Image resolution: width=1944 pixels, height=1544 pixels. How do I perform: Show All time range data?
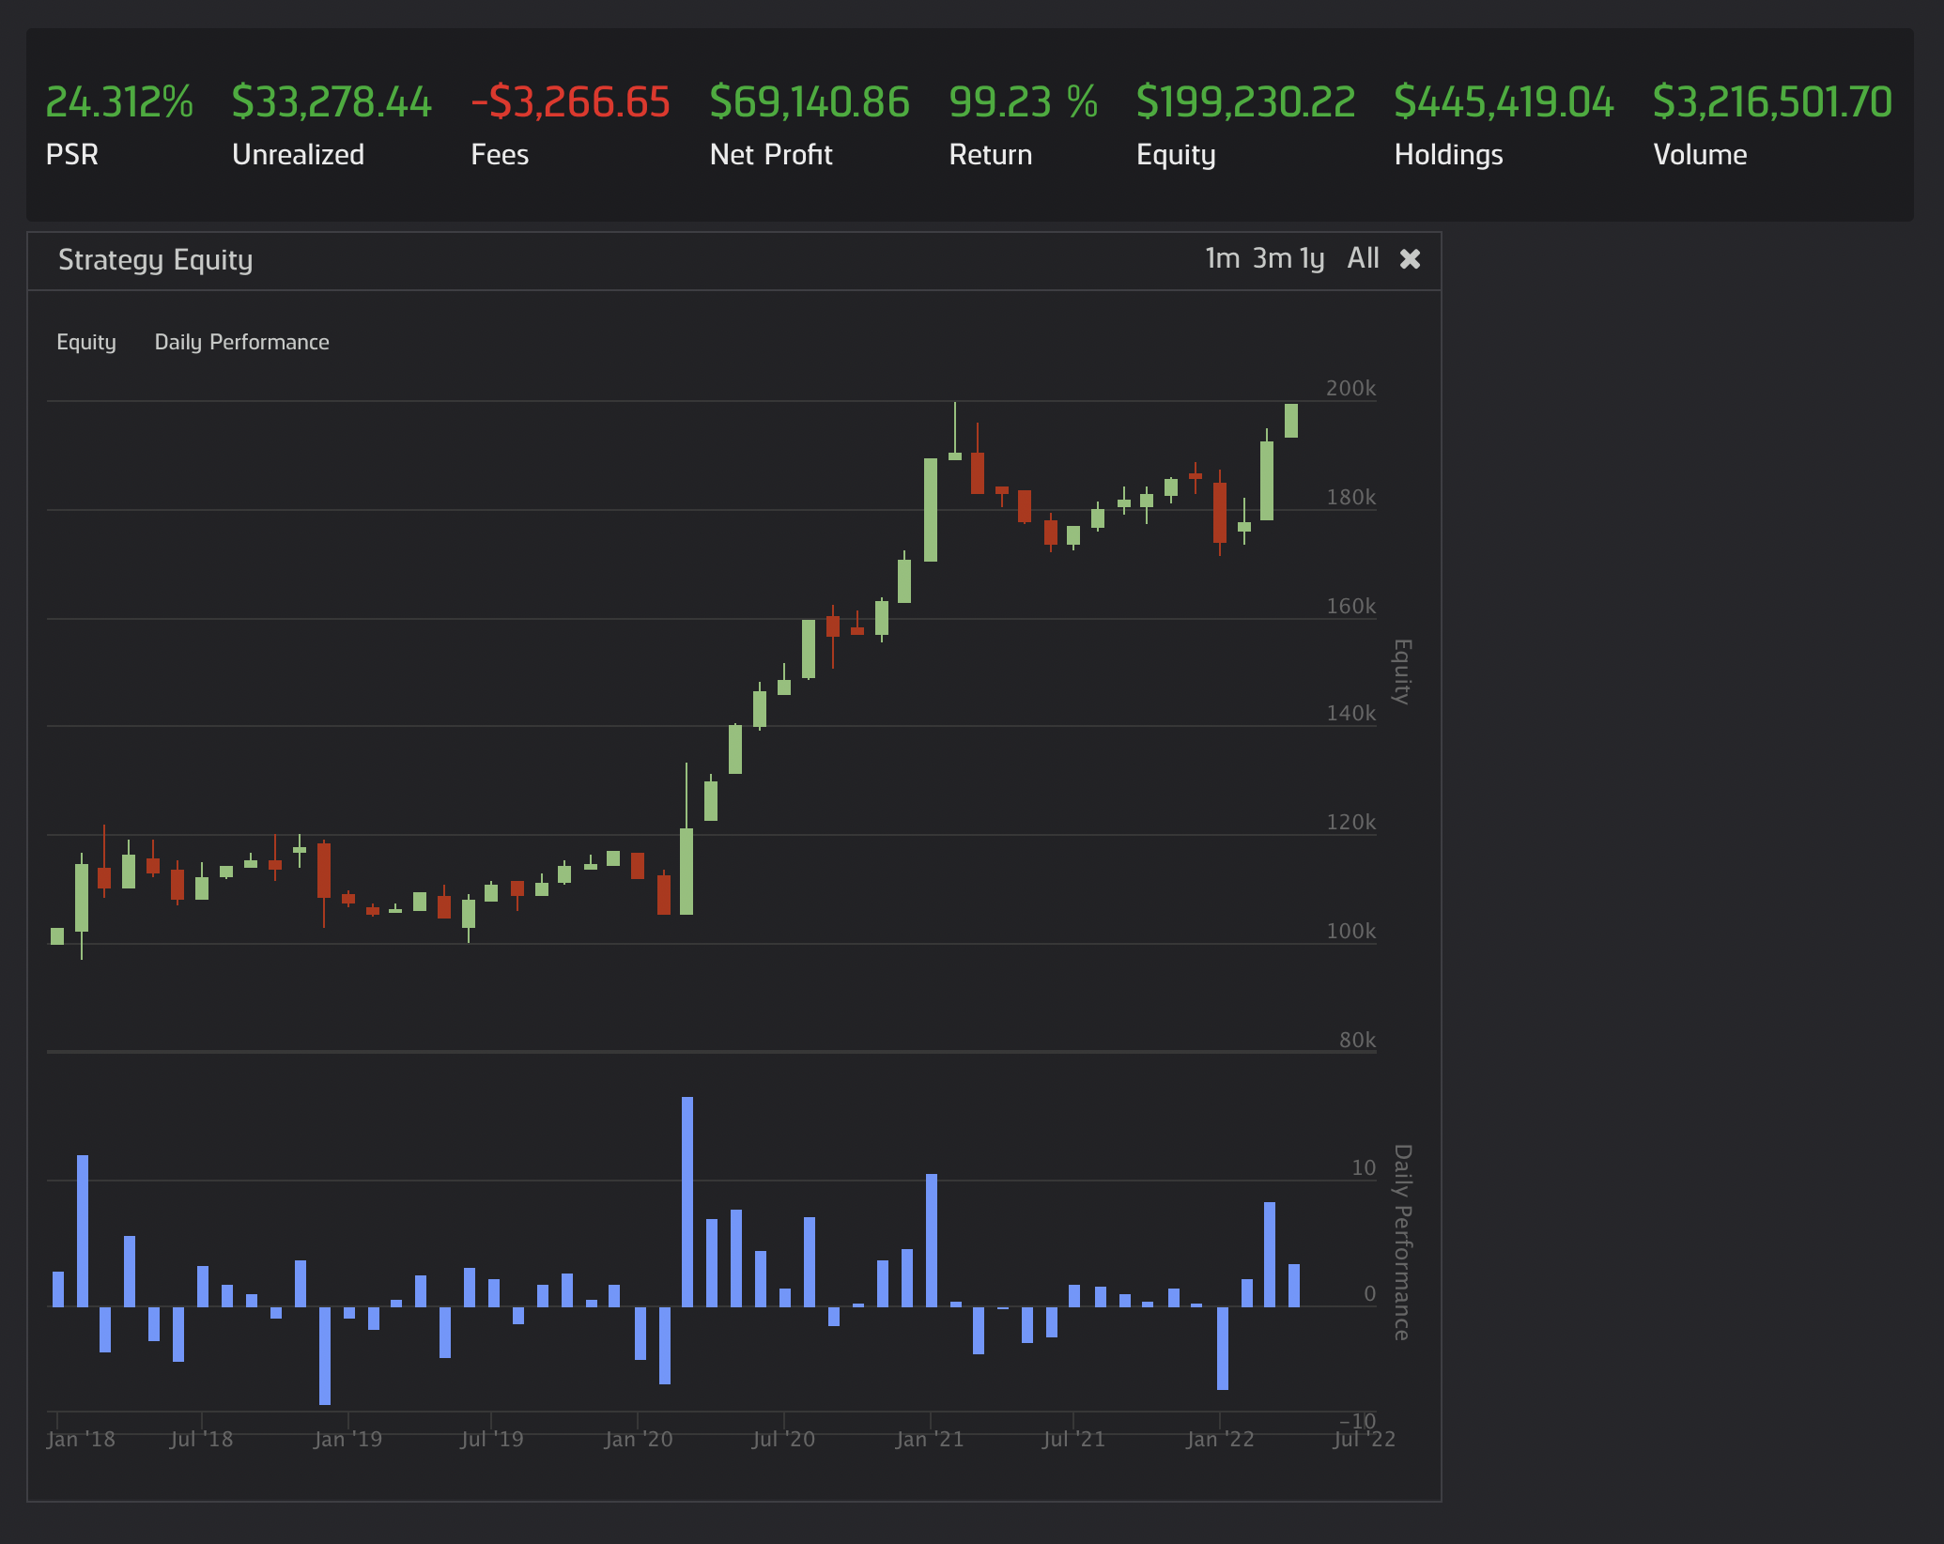pyautogui.click(x=1363, y=258)
